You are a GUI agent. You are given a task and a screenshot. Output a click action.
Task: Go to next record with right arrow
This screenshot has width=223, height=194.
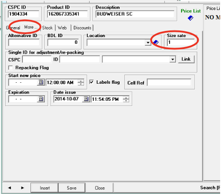[22, 188]
